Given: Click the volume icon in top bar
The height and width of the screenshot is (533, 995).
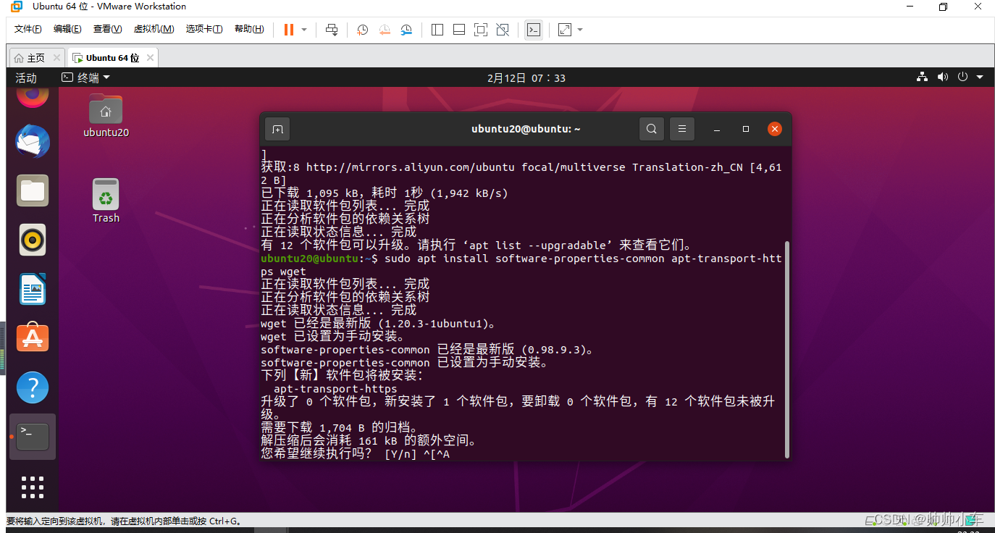Looking at the screenshot, I should pyautogui.click(x=942, y=77).
